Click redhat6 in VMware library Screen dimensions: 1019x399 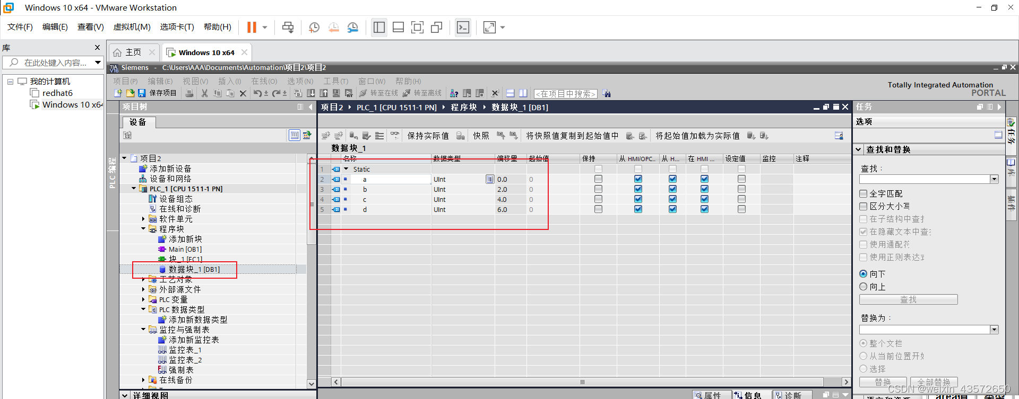(x=57, y=93)
